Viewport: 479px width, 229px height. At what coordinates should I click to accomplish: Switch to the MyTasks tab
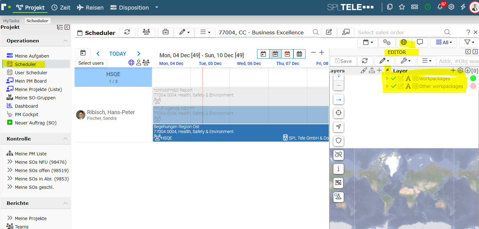point(11,21)
